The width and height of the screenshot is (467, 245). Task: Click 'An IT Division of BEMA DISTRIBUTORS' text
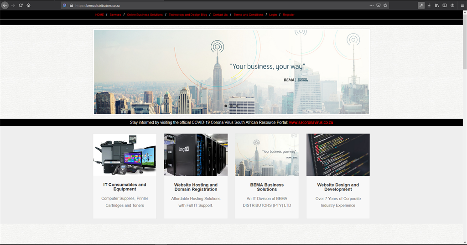tap(267, 202)
